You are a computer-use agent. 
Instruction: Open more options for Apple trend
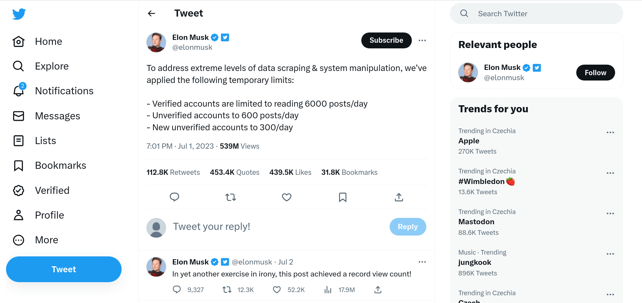(x=610, y=132)
